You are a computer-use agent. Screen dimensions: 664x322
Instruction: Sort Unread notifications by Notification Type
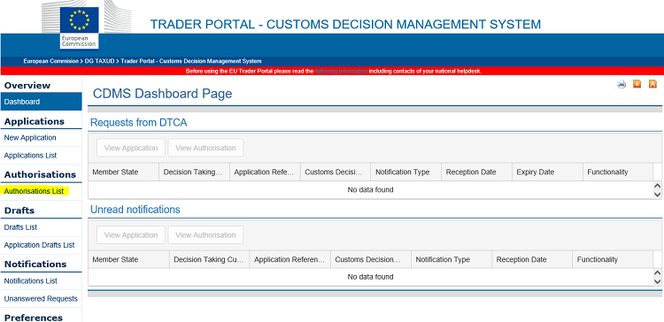pyautogui.click(x=452, y=259)
